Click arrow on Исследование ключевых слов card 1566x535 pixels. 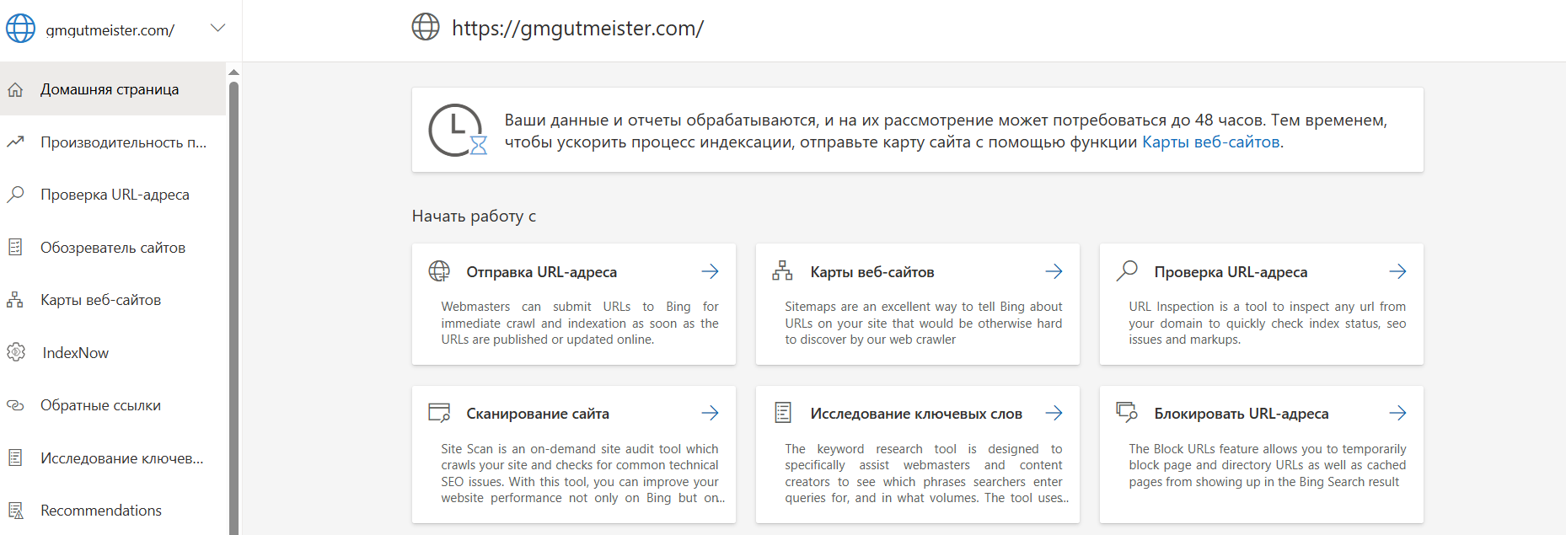pyautogui.click(x=1054, y=413)
